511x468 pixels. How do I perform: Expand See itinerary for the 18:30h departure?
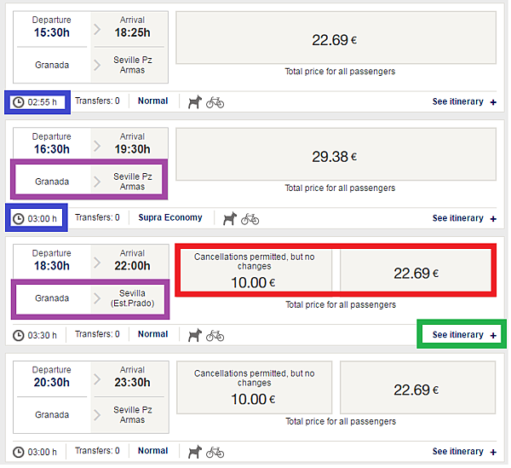(464, 335)
